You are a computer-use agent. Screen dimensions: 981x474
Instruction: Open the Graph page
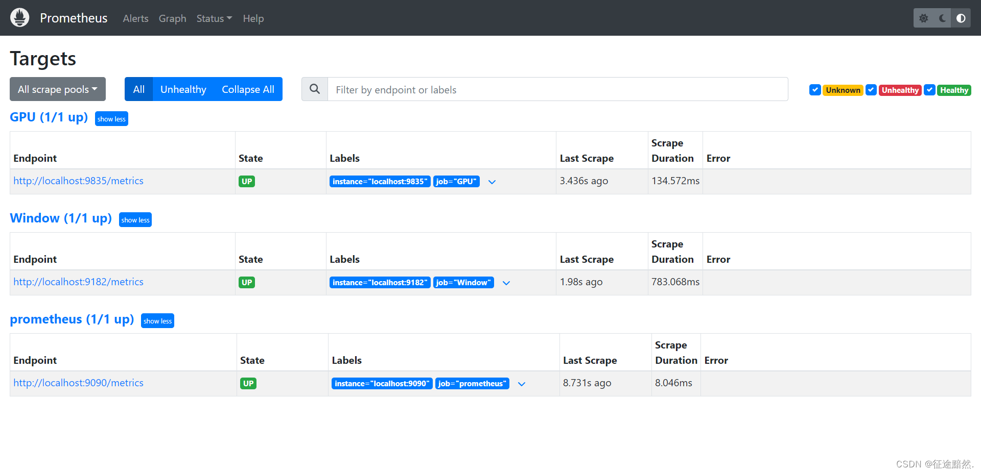(173, 18)
